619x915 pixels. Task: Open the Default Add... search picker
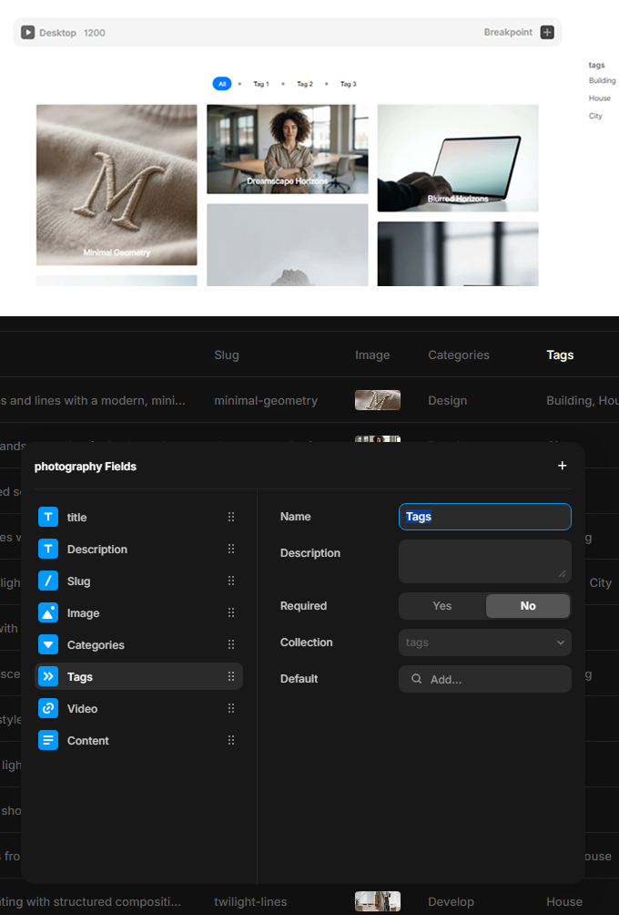[x=484, y=679]
